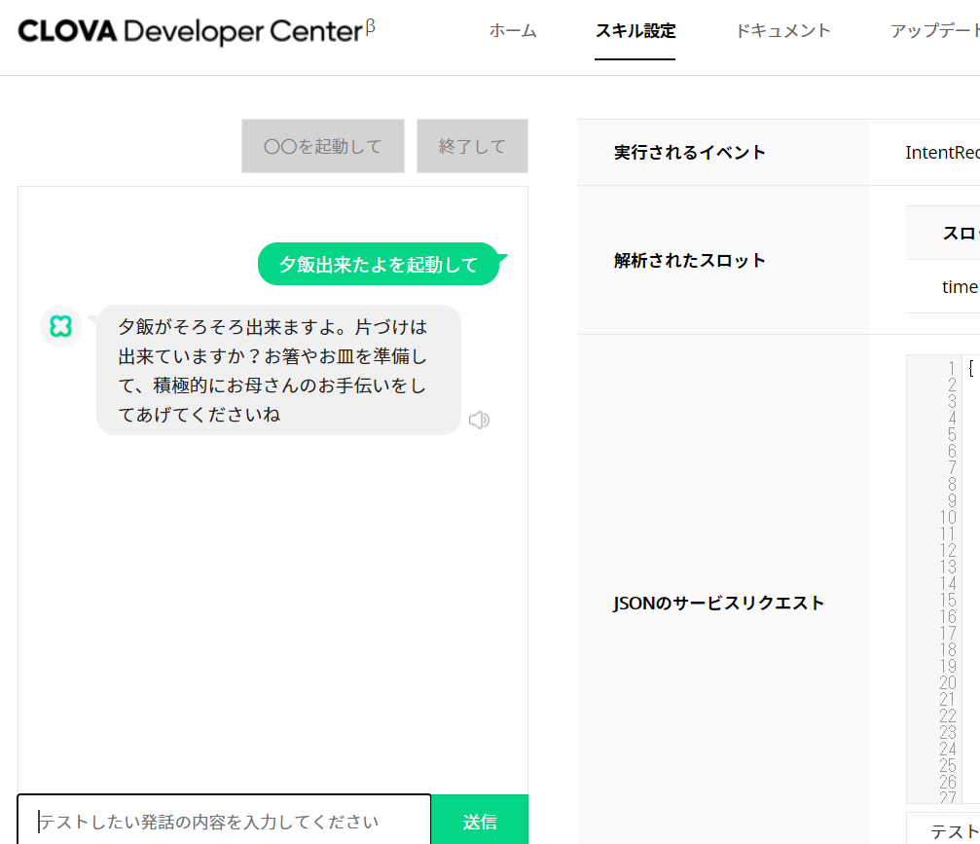Open the ドキュメント menu item
Image resolution: width=980 pixels, height=844 pixels.
coord(782,30)
